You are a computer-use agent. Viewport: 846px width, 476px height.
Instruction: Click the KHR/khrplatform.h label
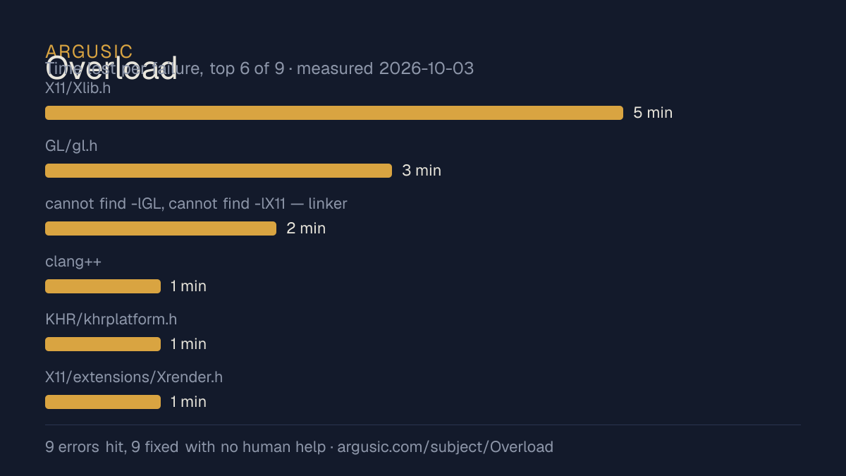point(111,319)
